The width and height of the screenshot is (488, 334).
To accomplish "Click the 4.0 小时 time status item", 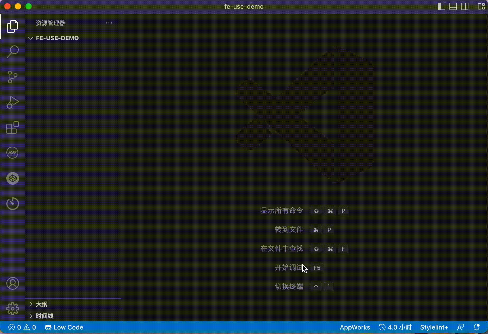I will (x=395, y=327).
